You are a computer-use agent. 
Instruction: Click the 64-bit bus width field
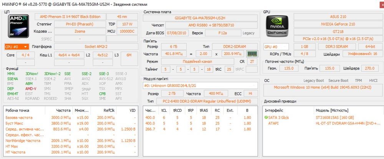tap(371, 46)
